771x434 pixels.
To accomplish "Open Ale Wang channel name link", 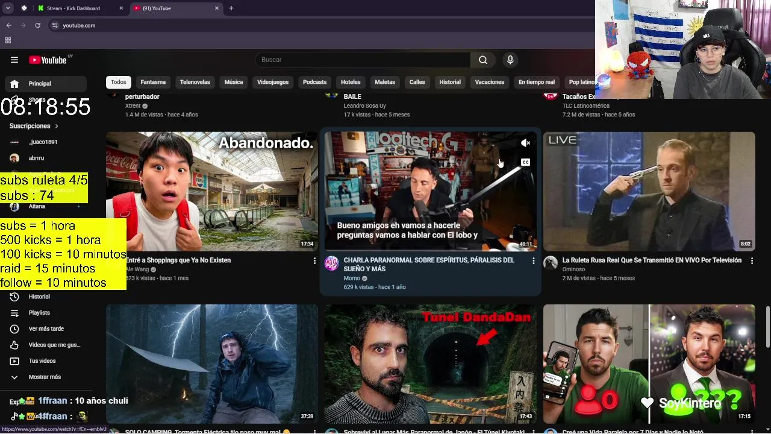I will (137, 269).
